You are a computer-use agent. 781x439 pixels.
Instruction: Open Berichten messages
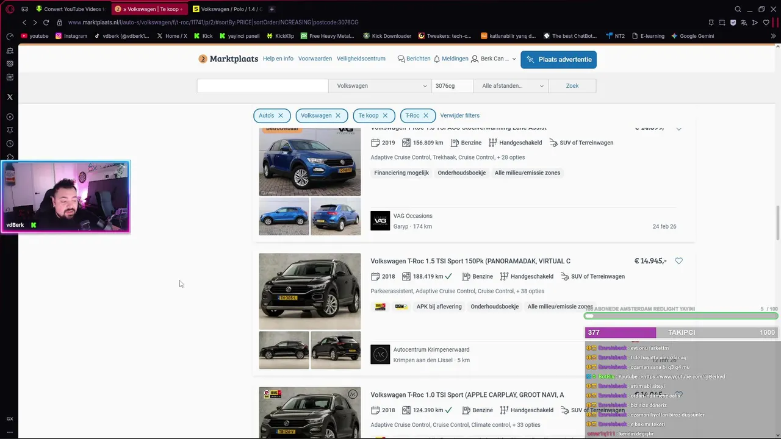coord(414,59)
